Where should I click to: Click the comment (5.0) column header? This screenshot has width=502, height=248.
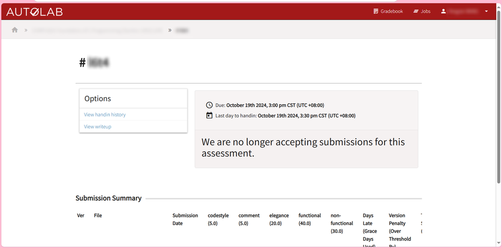pos(249,219)
